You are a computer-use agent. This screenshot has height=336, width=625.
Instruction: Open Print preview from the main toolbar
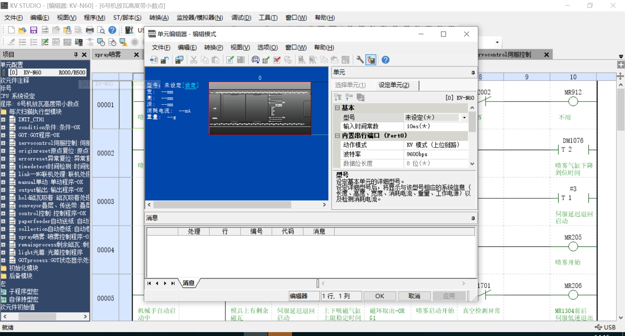click(x=101, y=30)
